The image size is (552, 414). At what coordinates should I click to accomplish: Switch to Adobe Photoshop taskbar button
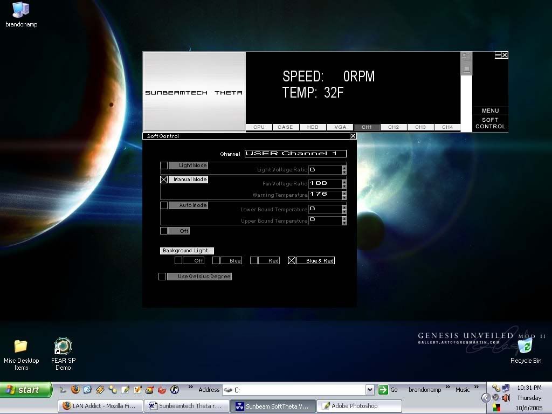(360, 406)
